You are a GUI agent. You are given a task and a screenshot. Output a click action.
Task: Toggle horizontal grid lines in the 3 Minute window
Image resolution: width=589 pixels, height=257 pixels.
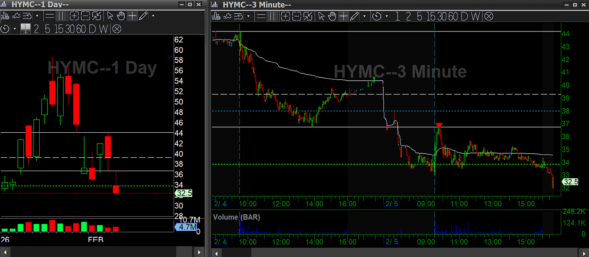click(261, 16)
